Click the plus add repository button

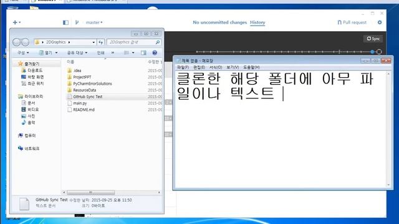click(17, 22)
